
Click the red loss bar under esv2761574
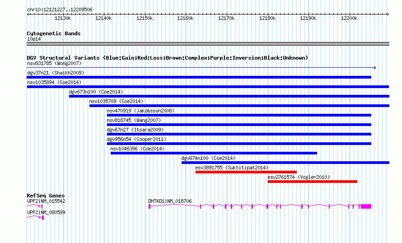313,182
